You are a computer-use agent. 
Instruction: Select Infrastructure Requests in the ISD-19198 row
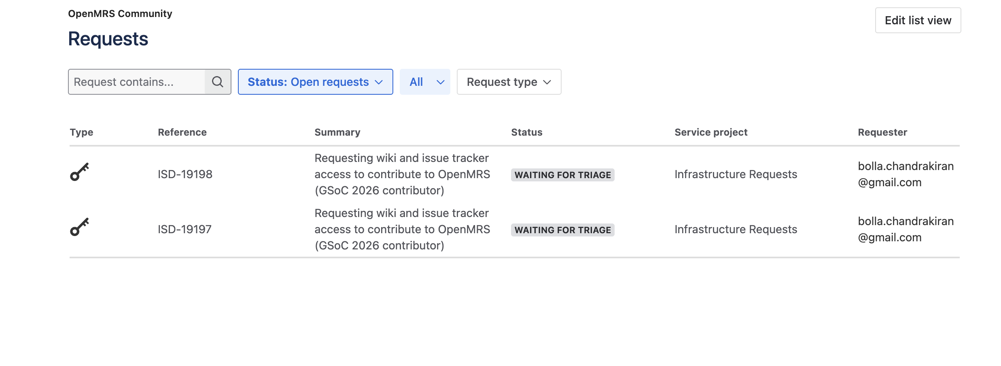(x=736, y=174)
